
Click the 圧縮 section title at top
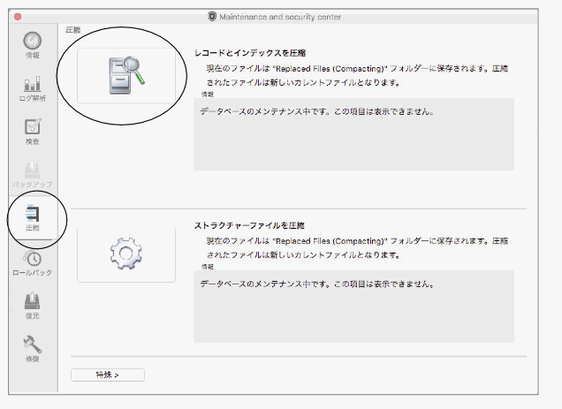[73, 29]
